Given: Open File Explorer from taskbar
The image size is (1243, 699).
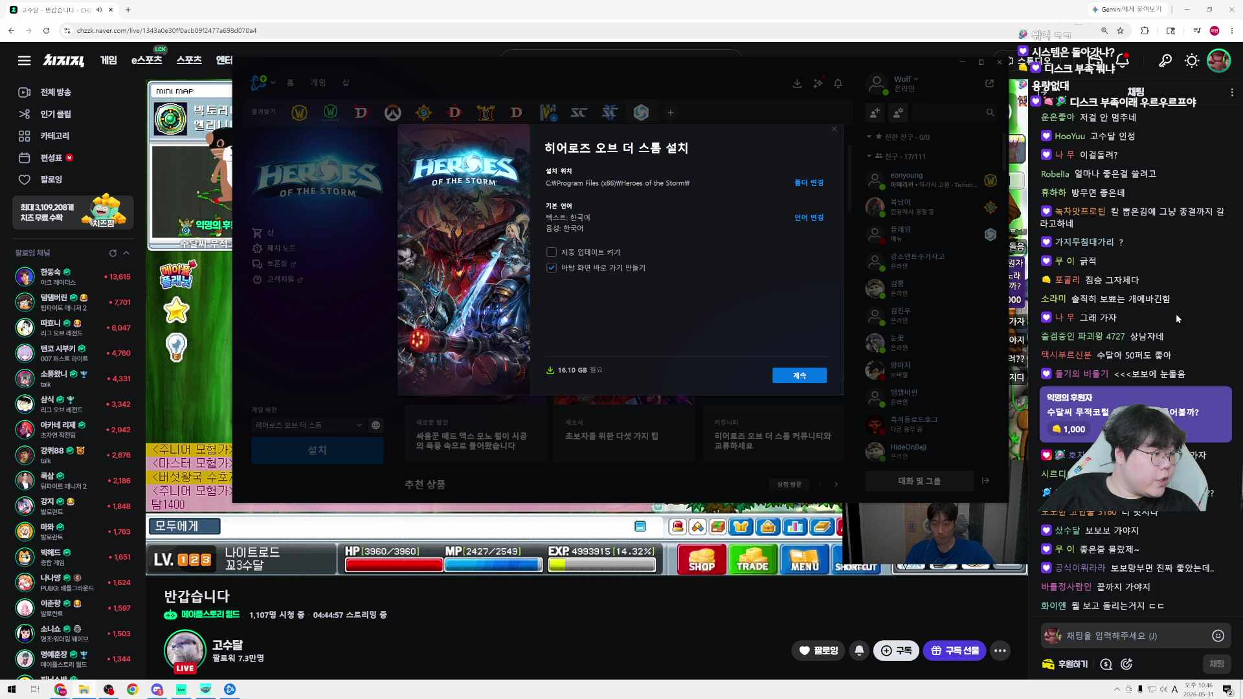Looking at the screenshot, I should coord(84,689).
